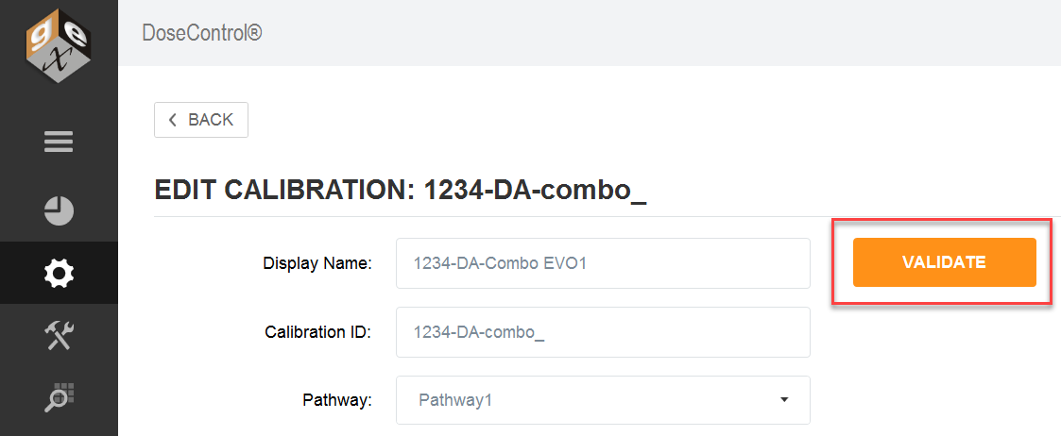Screen dimensions: 1061x436
Task: Select the Pathway1 value text
Action: (x=454, y=400)
